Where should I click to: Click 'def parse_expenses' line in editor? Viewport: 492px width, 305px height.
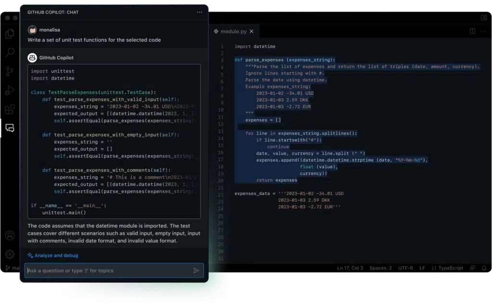click(x=285, y=60)
